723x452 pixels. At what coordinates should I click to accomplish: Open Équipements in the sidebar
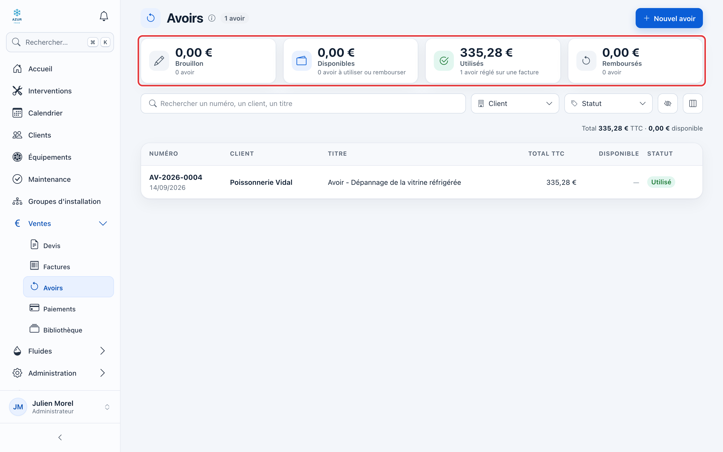60,157
